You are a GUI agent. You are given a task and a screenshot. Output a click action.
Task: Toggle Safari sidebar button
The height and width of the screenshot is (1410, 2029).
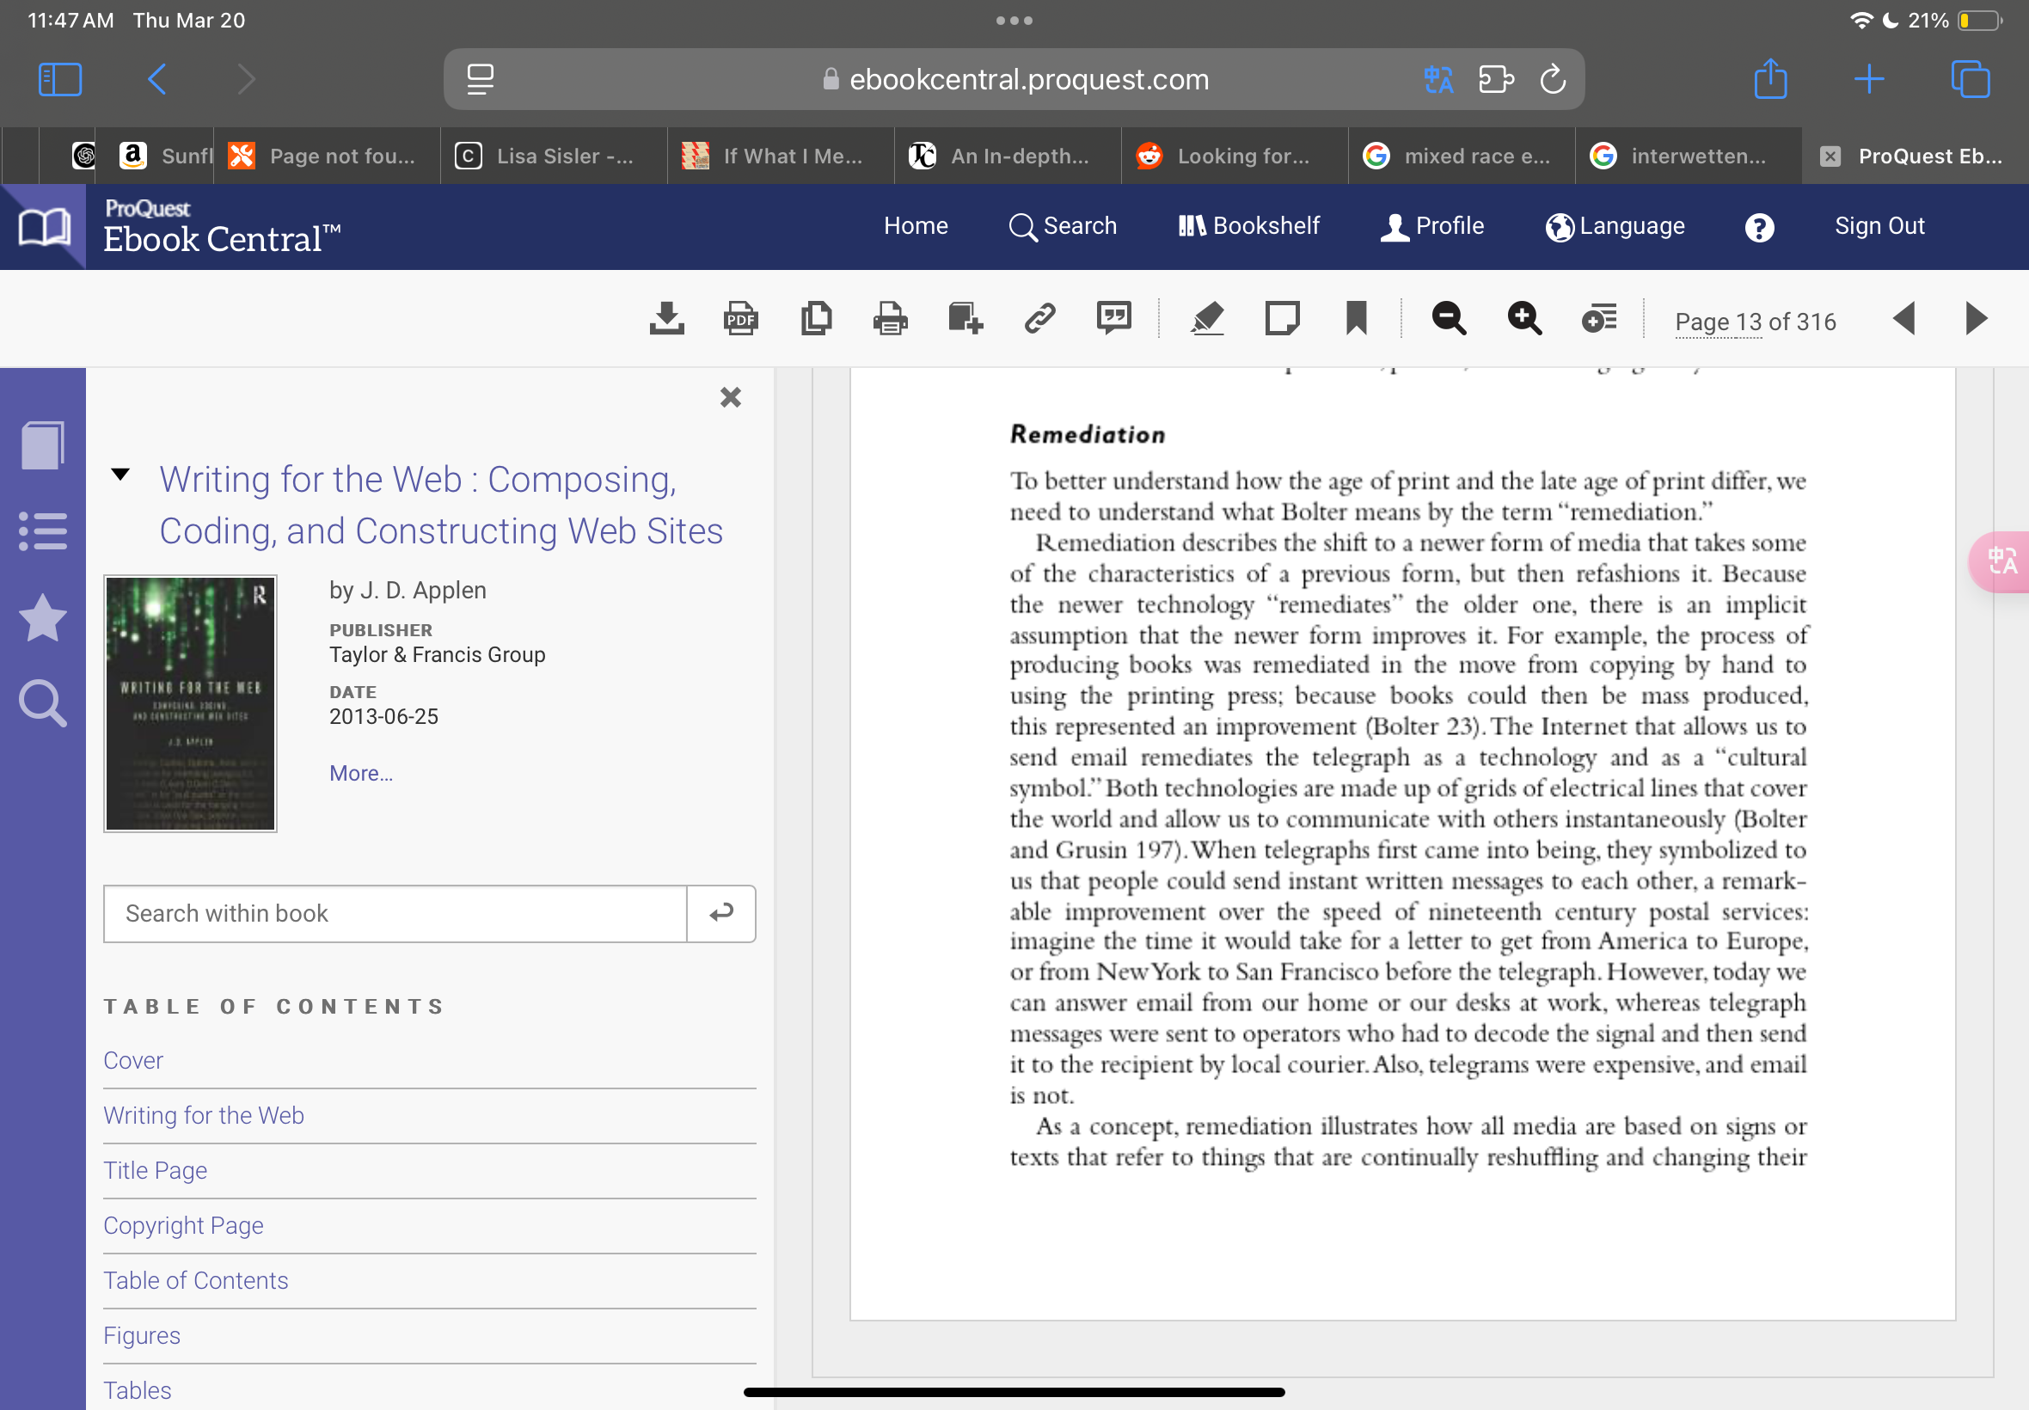click(x=60, y=79)
